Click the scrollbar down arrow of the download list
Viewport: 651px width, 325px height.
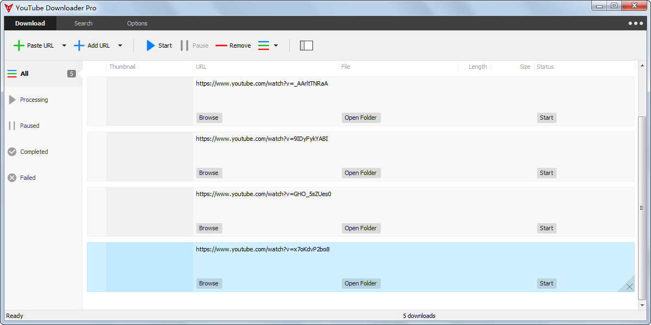[x=642, y=305]
